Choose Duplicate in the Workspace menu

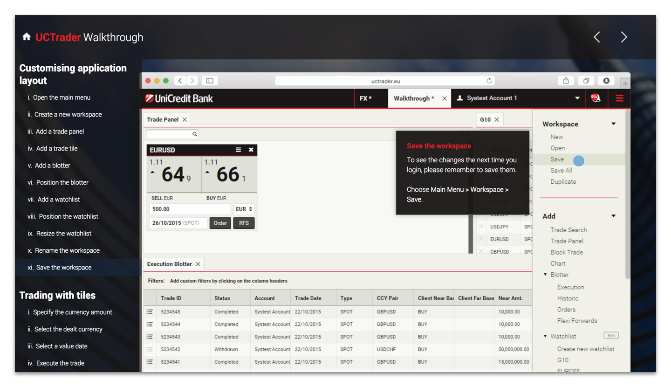pyautogui.click(x=563, y=182)
